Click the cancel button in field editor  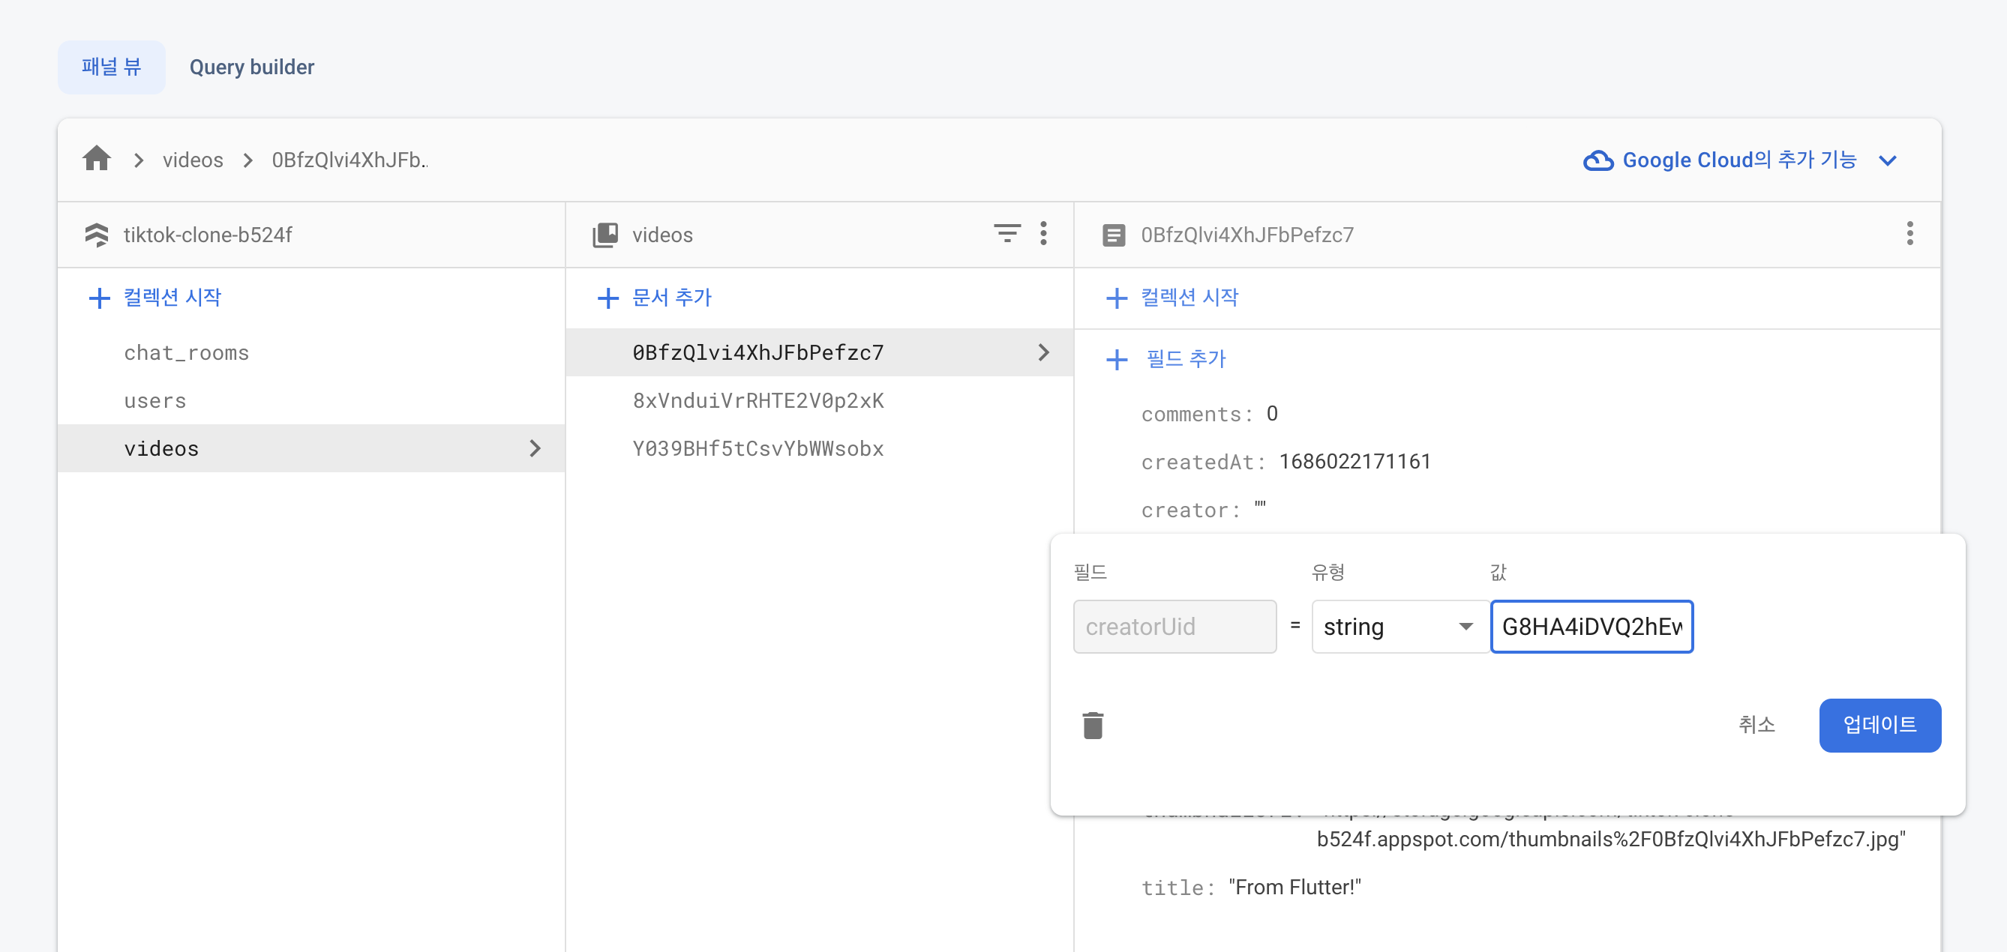coord(1756,726)
